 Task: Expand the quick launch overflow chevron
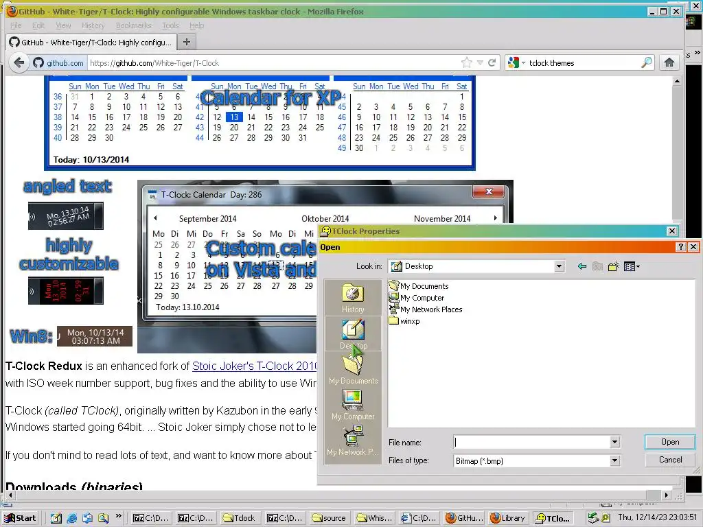pos(118,516)
